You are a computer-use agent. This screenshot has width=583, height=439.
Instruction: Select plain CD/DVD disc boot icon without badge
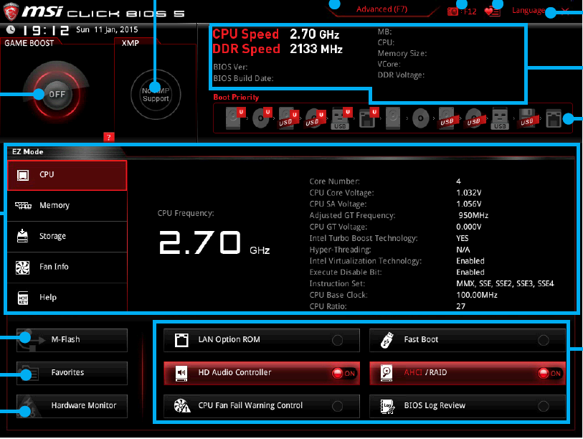[x=420, y=118]
